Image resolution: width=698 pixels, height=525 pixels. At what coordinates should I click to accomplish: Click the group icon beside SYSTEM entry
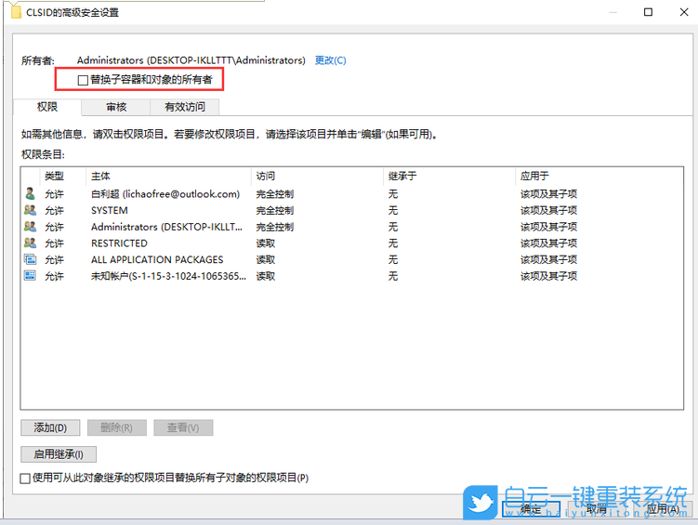pos(30,210)
